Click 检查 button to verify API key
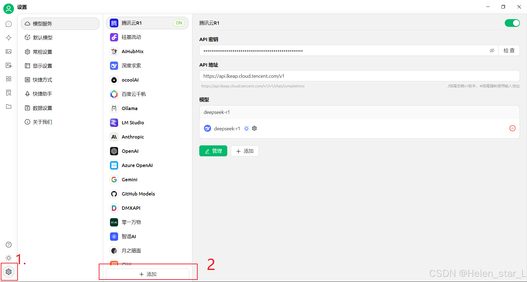The height and width of the screenshot is (282, 527). tap(509, 50)
